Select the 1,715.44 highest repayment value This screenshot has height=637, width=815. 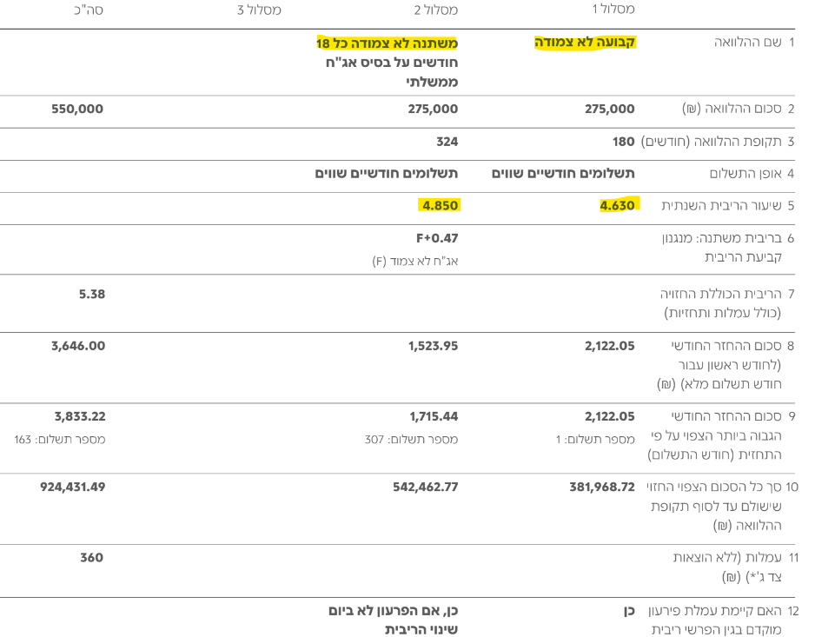(433, 416)
